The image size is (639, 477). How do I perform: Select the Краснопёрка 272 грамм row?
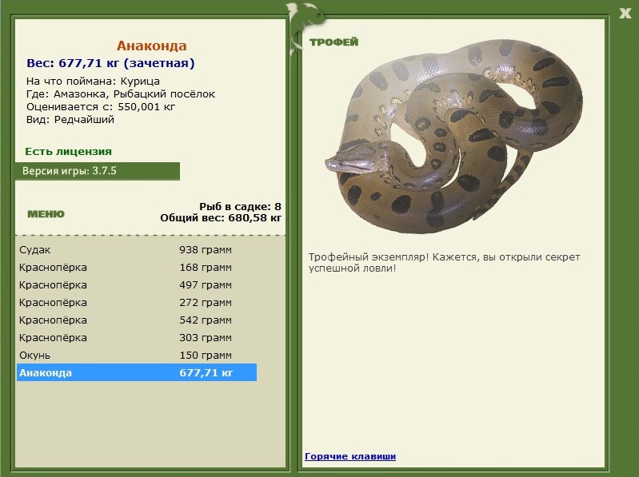point(137,302)
